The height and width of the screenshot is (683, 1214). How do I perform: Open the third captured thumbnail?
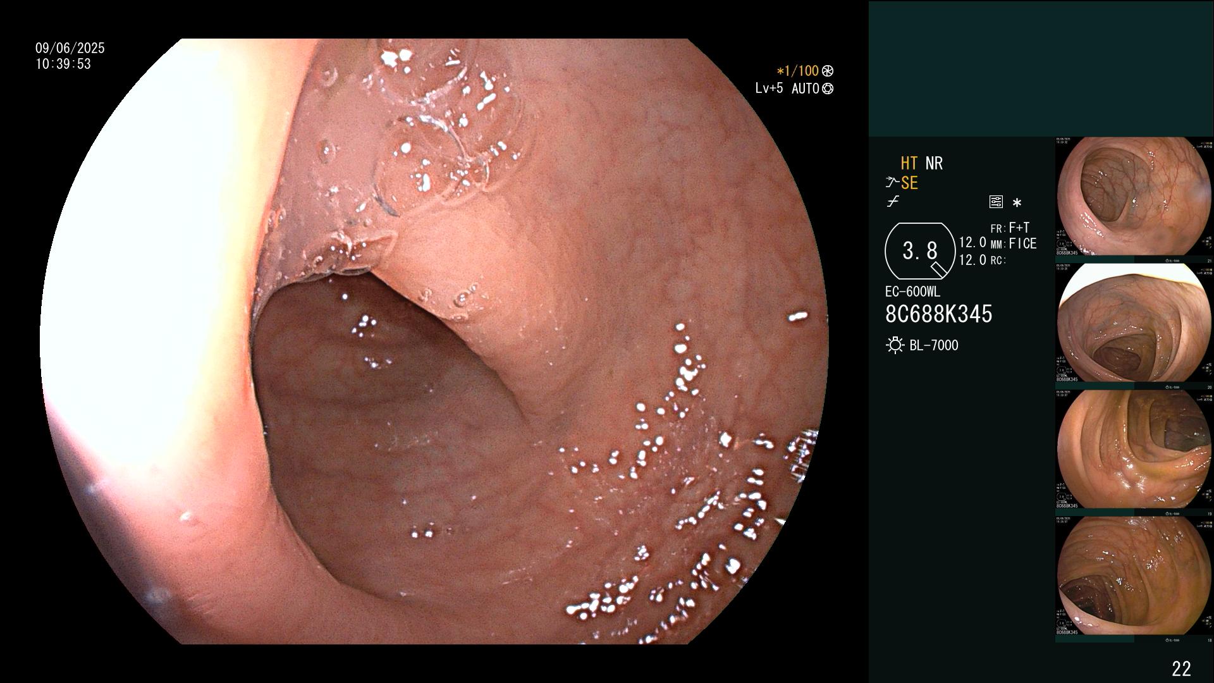(1134, 450)
